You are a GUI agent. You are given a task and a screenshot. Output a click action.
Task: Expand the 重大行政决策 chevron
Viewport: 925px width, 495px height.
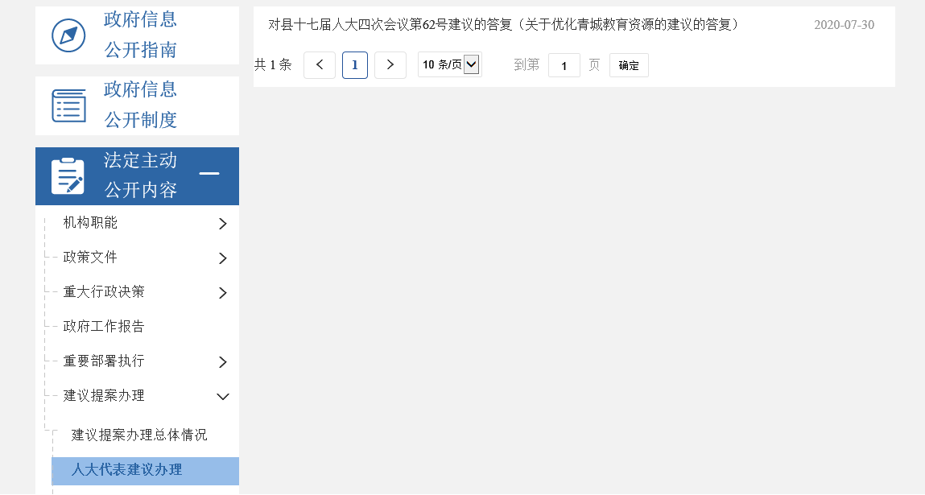[x=223, y=293]
